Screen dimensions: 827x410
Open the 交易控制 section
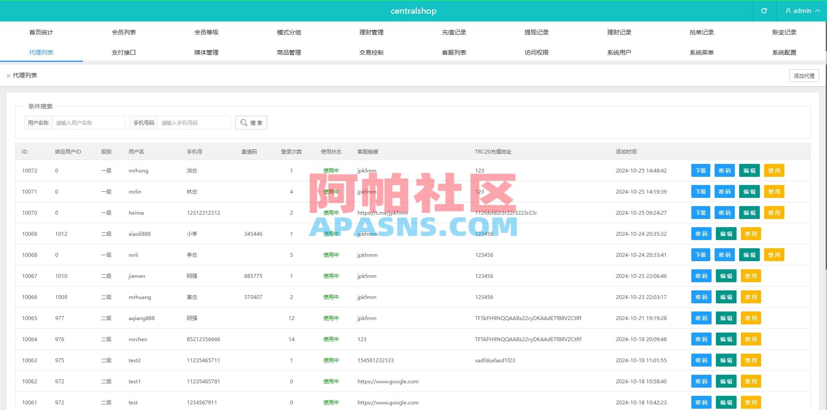click(x=371, y=52)
